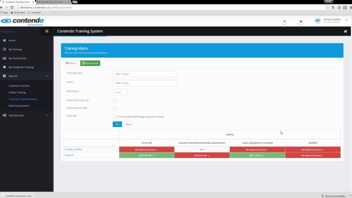Click the N/A cell for Ismael Lavallee

tap(202, 149)
